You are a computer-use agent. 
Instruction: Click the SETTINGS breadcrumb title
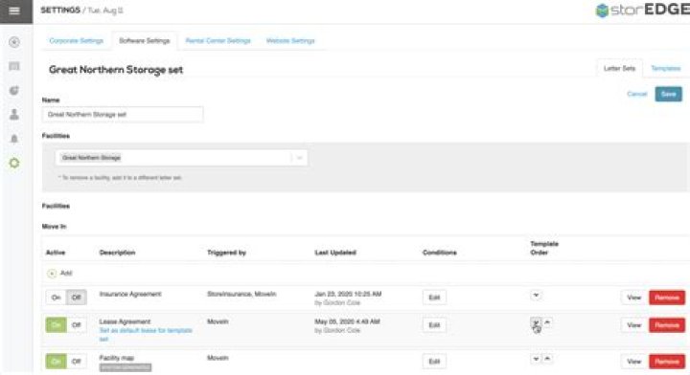[60, 11]
